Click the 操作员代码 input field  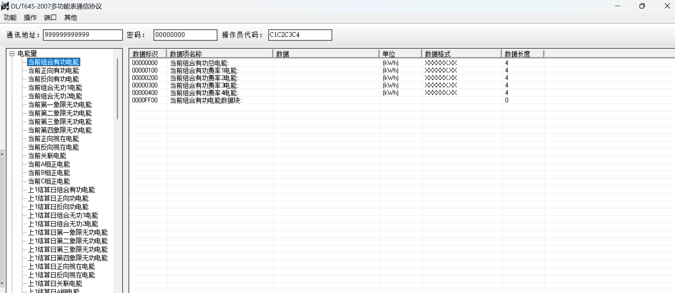click(x=300, y=35)
